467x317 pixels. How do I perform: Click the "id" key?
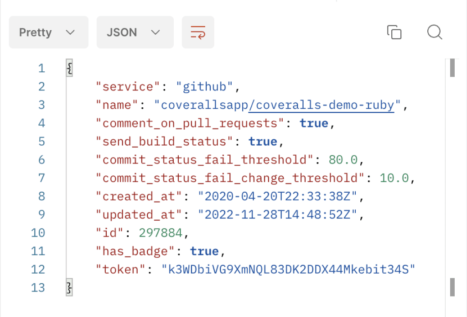tap(109, 233)
